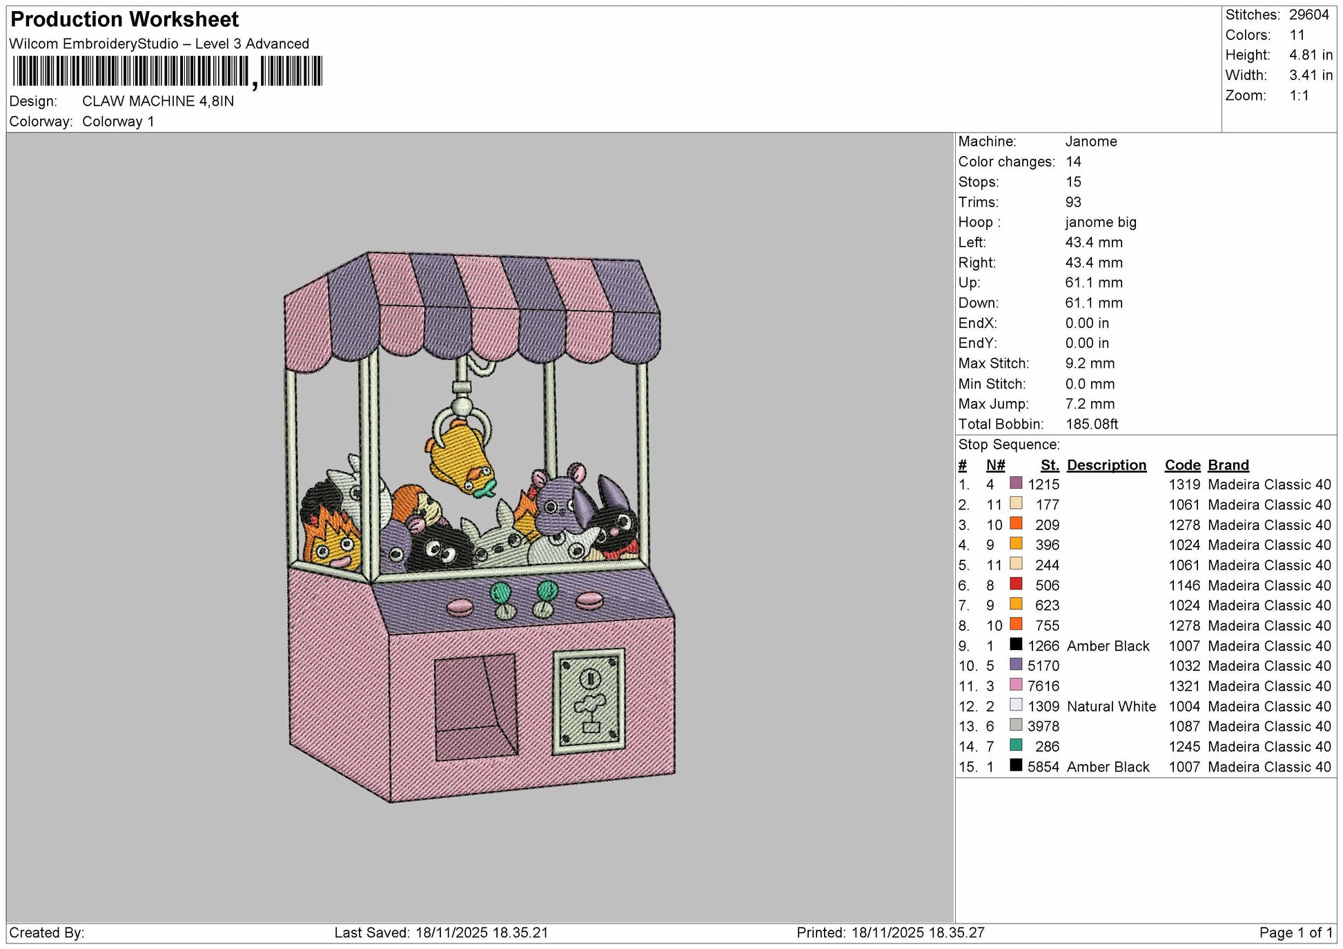The width and height of the screenshot is (1343, 949).
Task: Click the 'Last Saved: 18/11/2025 18.35.21' footer
Action: (441, 933)
